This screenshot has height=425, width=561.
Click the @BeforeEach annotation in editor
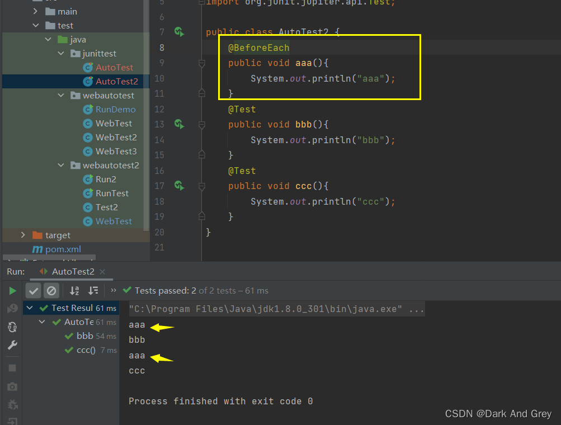[258, 48]
